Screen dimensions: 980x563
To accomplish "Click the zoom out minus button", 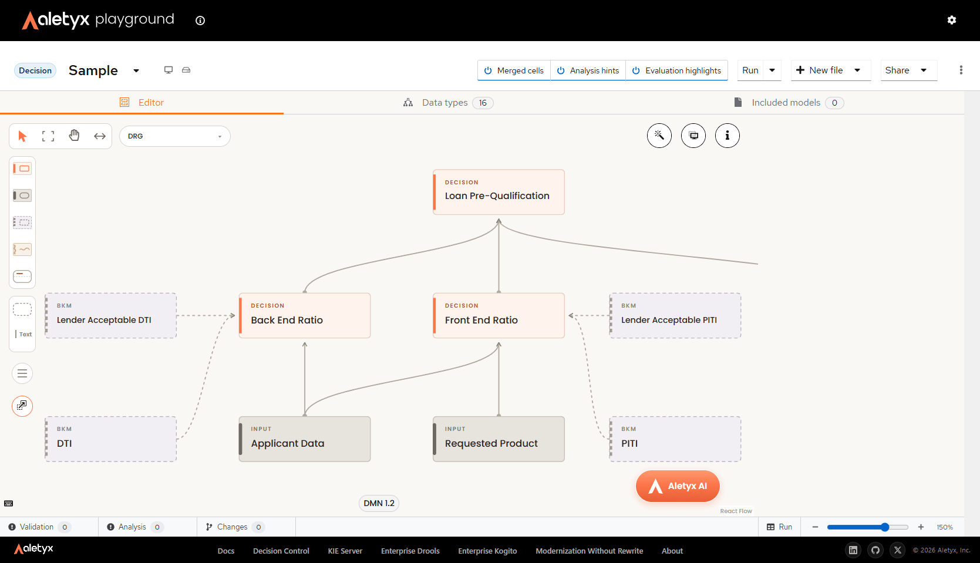I will coord(815,527).
